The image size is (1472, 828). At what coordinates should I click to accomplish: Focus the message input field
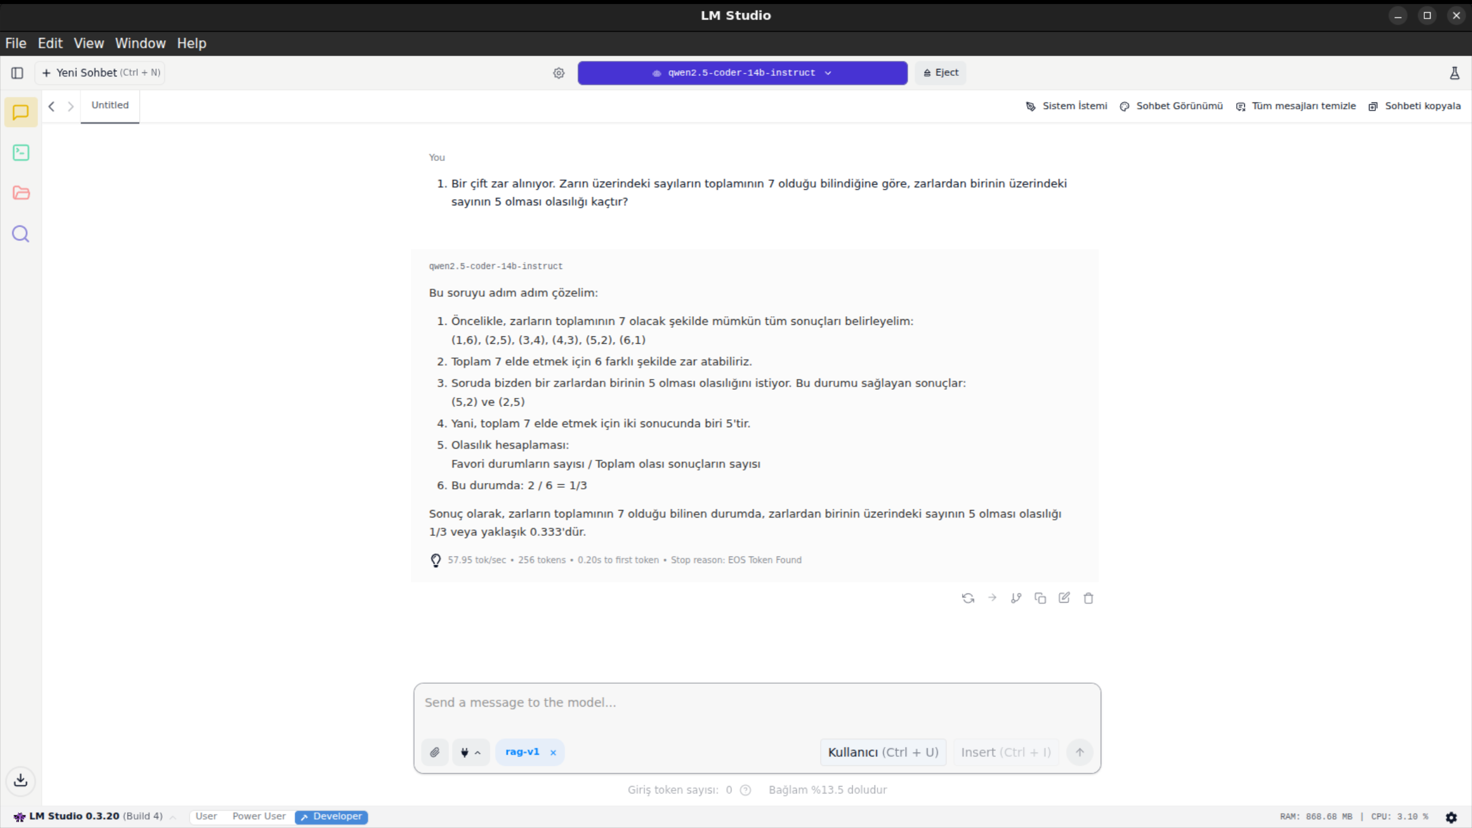(x=757, y=703)
